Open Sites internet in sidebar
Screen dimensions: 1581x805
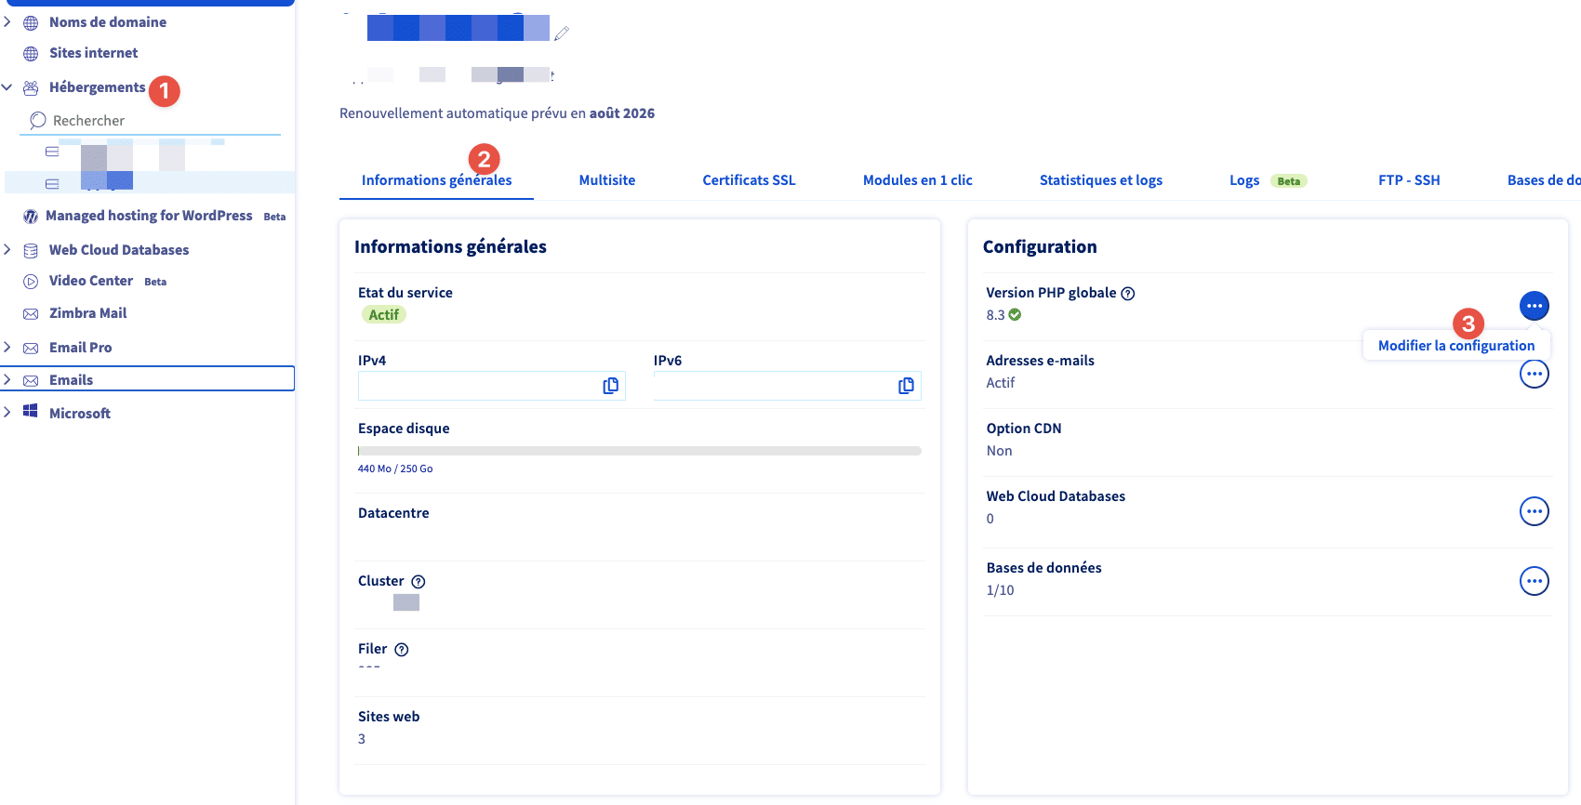coord(93,53)
